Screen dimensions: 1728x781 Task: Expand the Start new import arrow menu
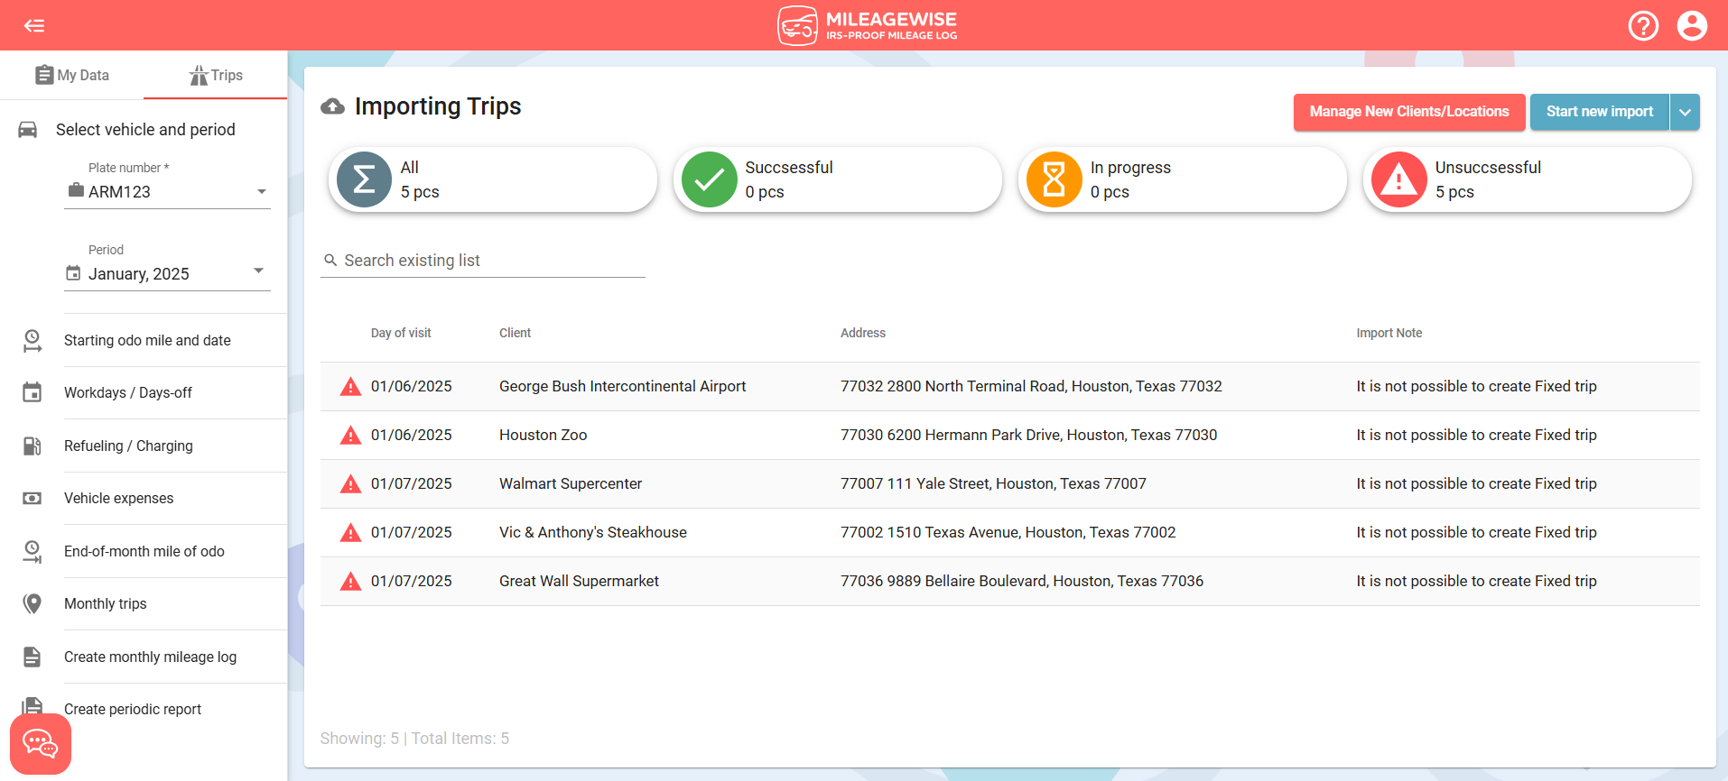click(1685, 112)
